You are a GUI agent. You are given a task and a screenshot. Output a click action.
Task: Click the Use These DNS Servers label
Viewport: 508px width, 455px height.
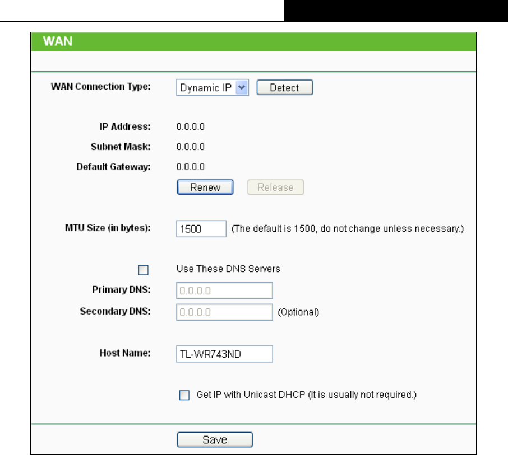[x=228, y=269]
